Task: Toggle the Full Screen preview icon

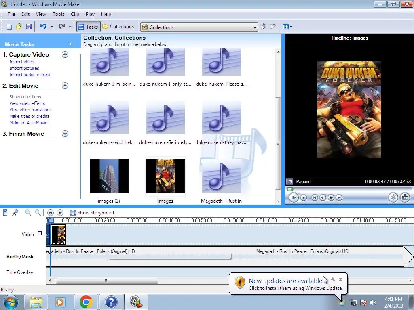Action: [289, 182]
